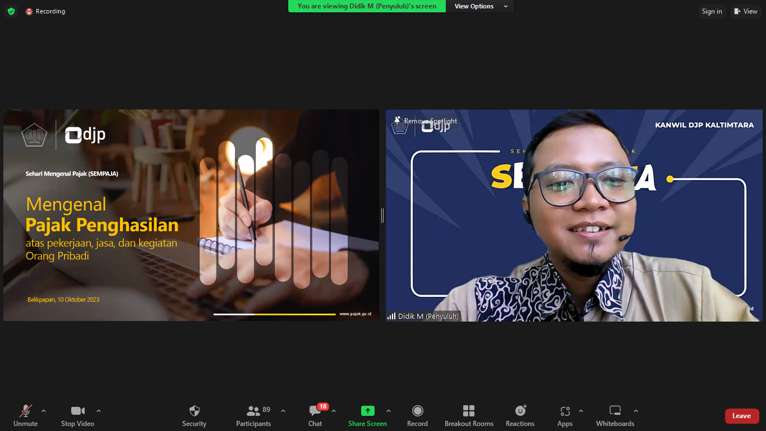Expand the Share Screen options arrow
The image size is (766, 431).
coord(389,411)
